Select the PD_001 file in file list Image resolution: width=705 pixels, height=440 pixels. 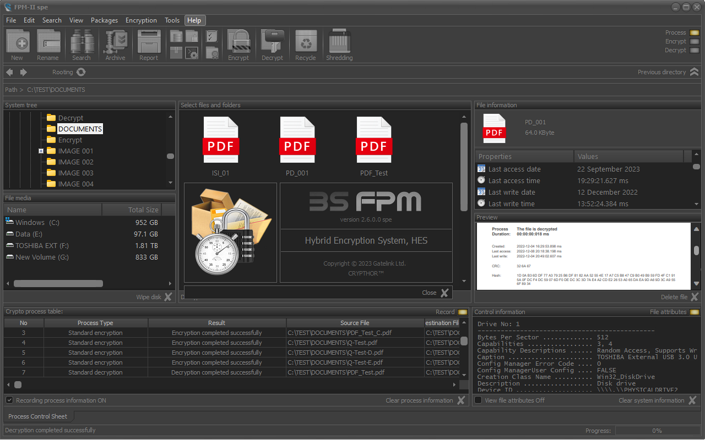coord(297,146)
